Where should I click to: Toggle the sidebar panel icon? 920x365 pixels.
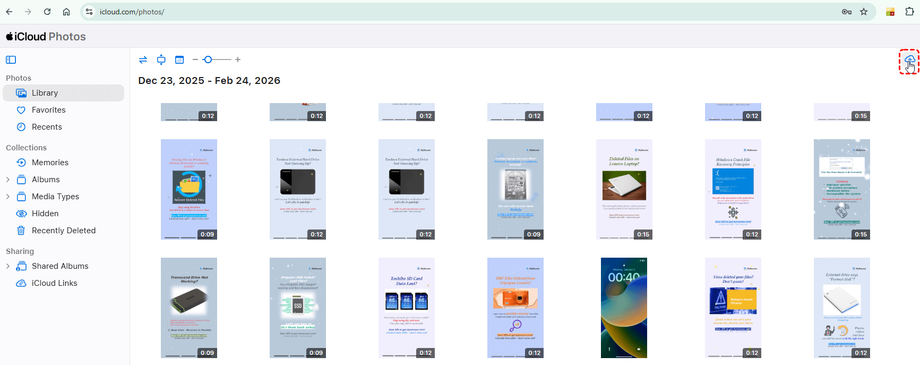pyautogui.click(x=11, y=60)
